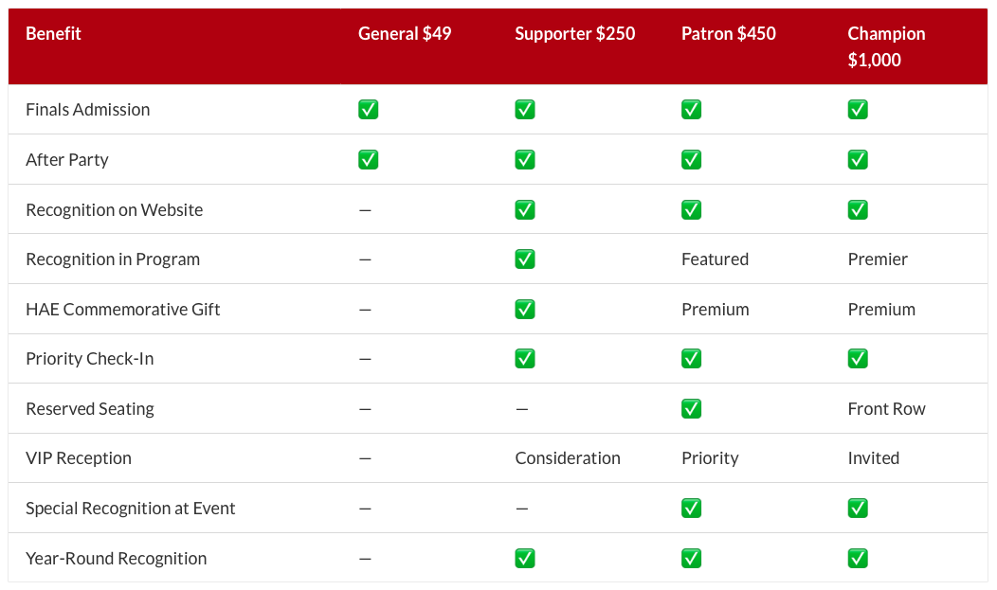Viewport: 997px width, 590px height.
Task: Click Recognition on Website checkmark under Supporter
Action: coord(525,209)
